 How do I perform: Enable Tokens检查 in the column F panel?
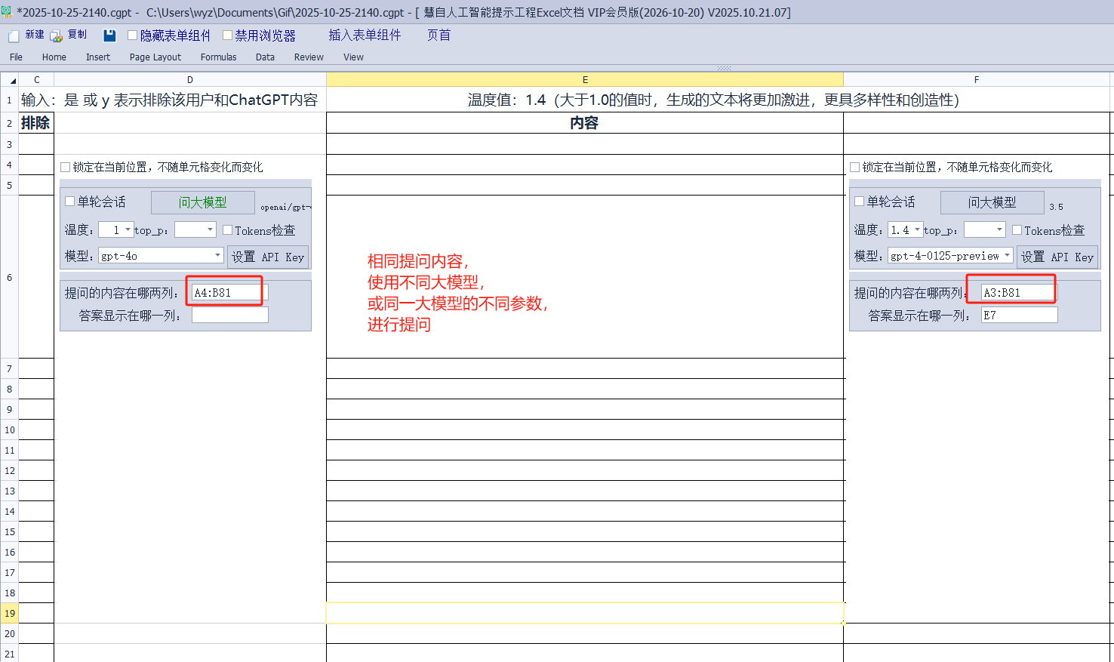pos(1017,230)
